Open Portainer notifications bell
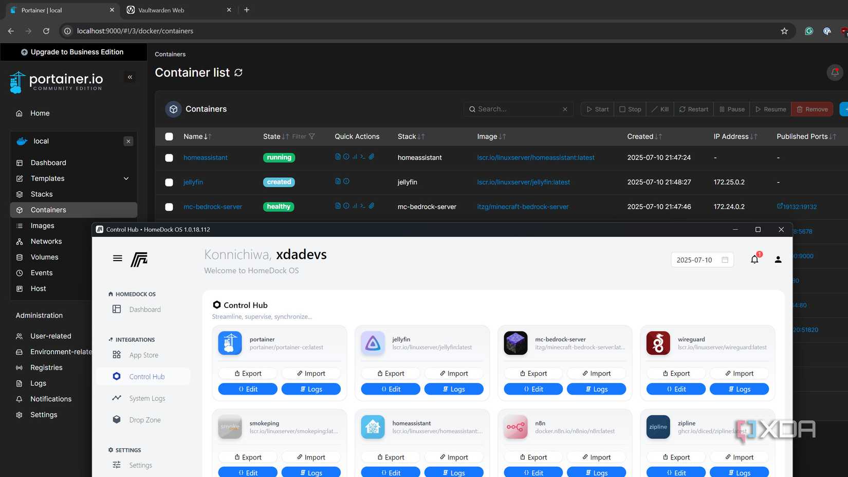The image size is (848, 477). [x=835, y=72]
